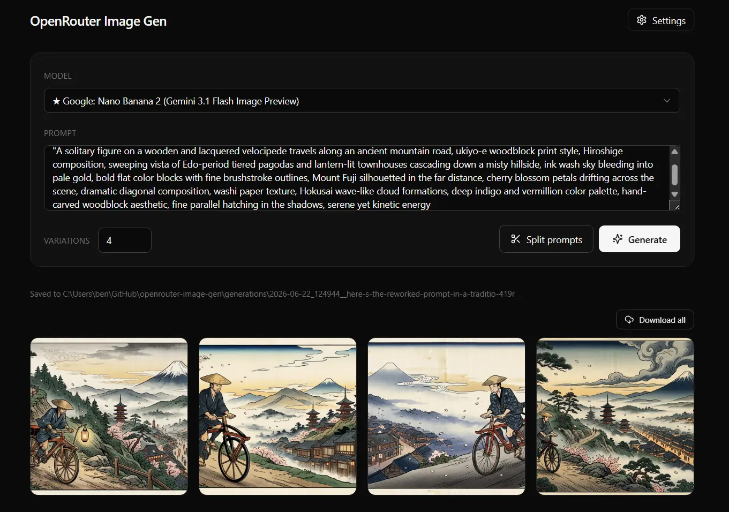
Task: Expand the model dropdown chevron
Action: [x=667, y=101]
